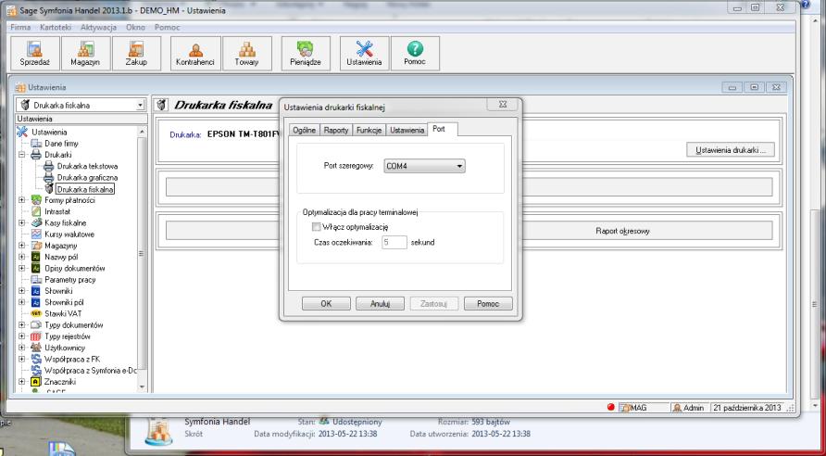Expand the Magazyny tree node
Image resolution: width=826 pixels, height=456 pixels.
point(22,246)
